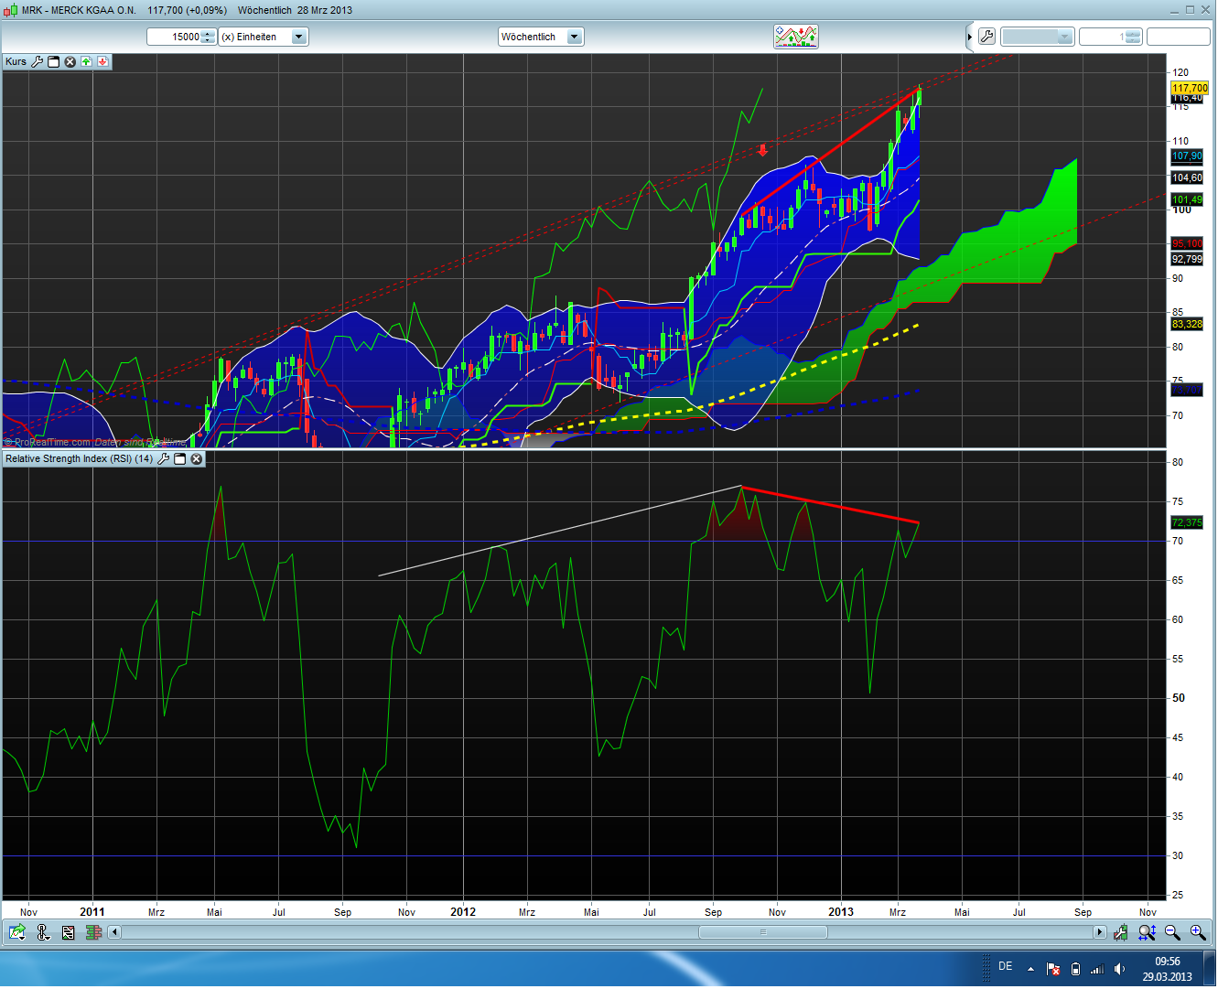Viewport: 1218px width, 989px height.
Task: Open the Wöchentlich timeframe dropdown
Action: pos(574,37)
